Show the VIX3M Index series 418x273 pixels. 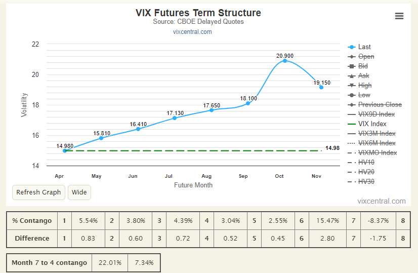pyautogui.click(x=371, y=133)
